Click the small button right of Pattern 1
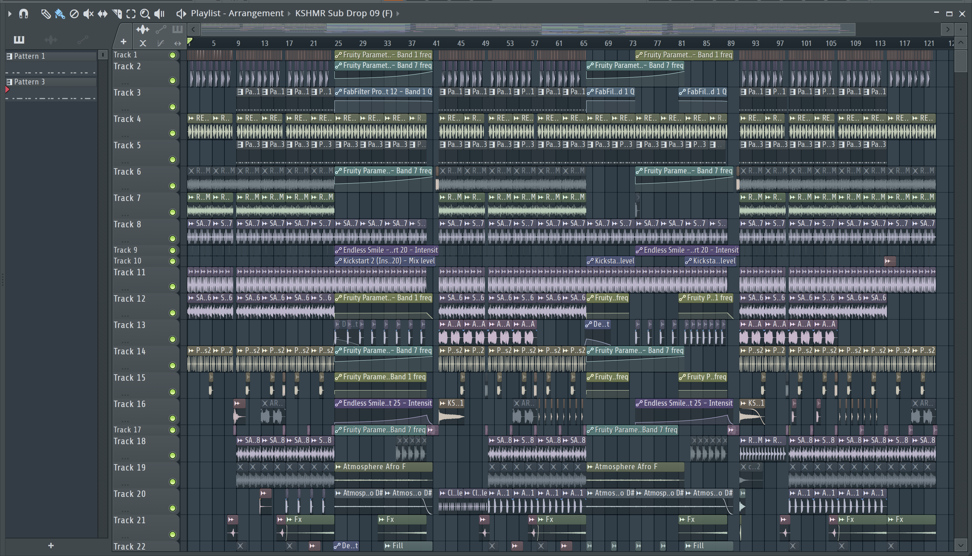This screenshot has height=556, width=972. (x=103, y=55)
